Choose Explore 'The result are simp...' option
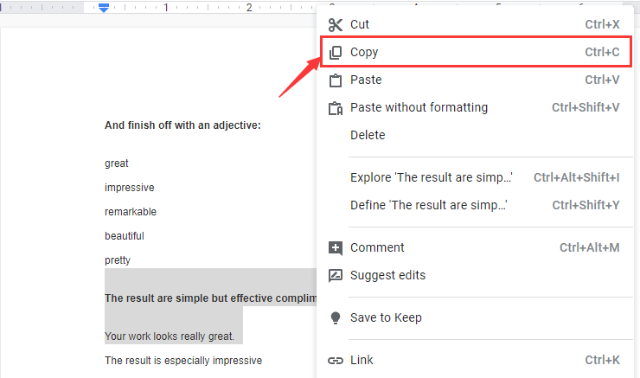Image resolution: width=640 pixels, height=378 pixels. (x=431, y=178)
